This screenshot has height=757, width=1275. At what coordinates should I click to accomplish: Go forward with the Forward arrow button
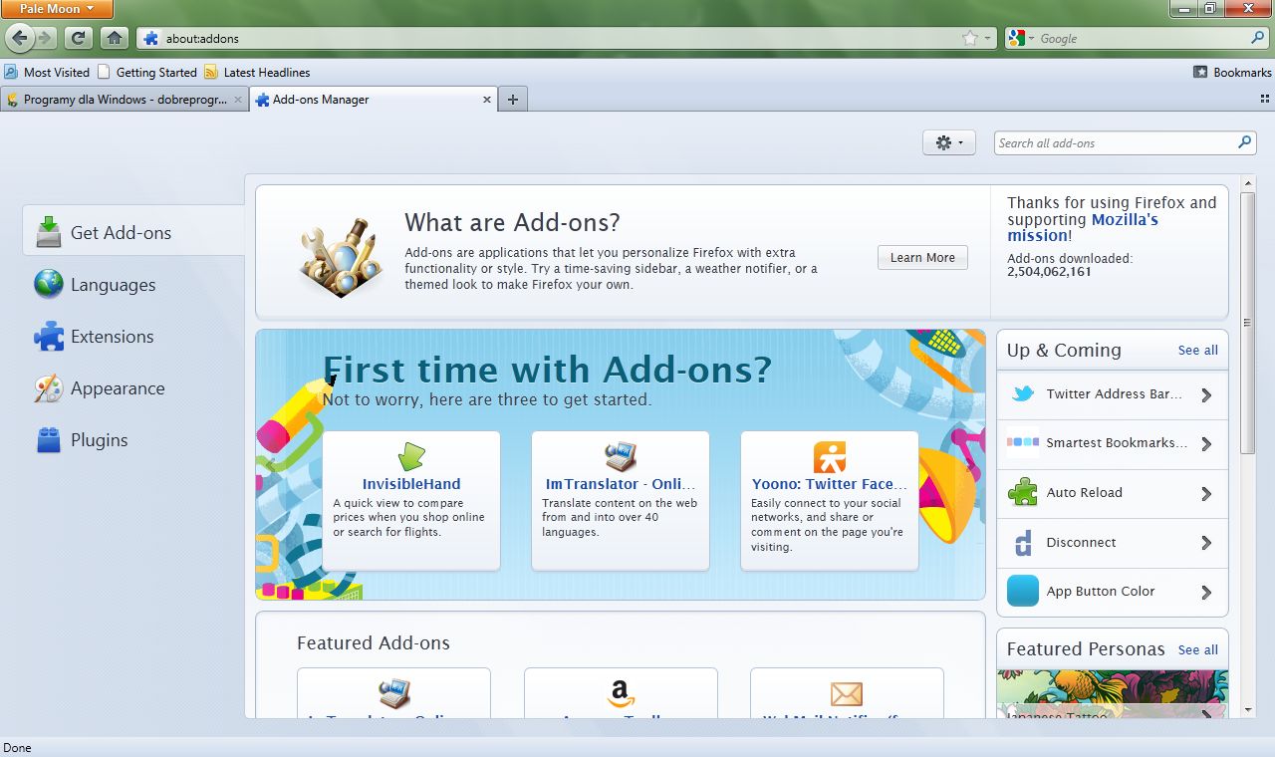click(x=45, y=38)
